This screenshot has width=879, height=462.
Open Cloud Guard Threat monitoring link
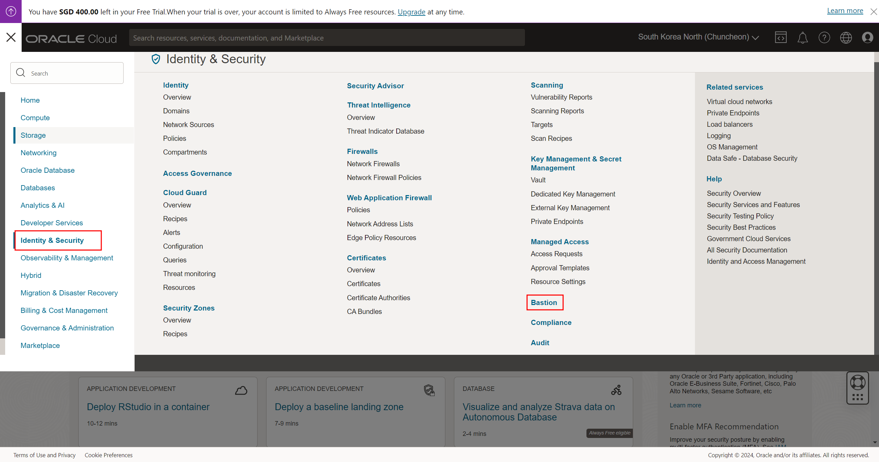(x=189, y=274)
